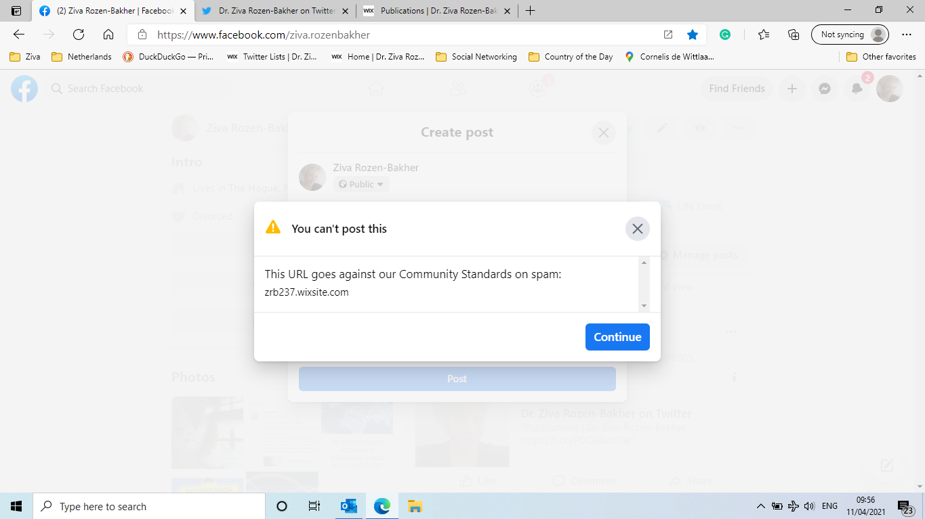Switch to the Publications Wix tab
Image resolution: width=925 pixels, height=519 pixels.
point(438,11)
